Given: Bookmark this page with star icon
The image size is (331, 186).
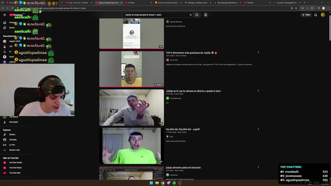Looking at the screenshot, I should pyautogui.click(x=296, y=8).
